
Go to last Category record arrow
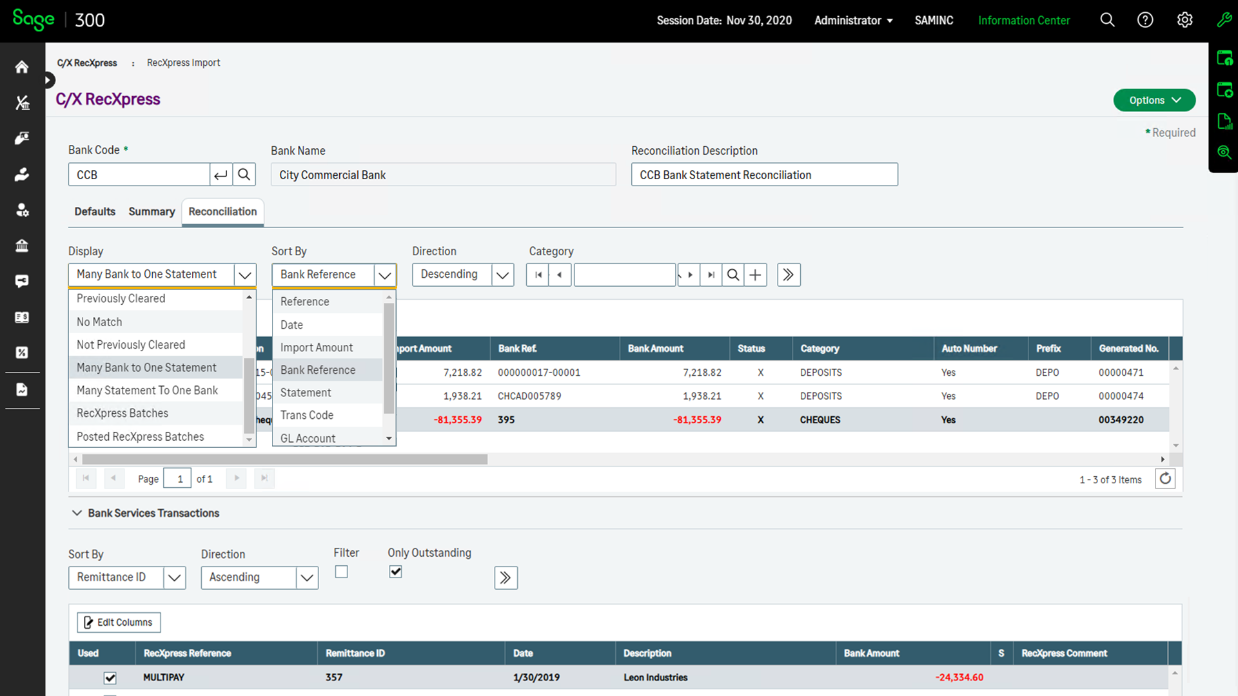(711, 275)
